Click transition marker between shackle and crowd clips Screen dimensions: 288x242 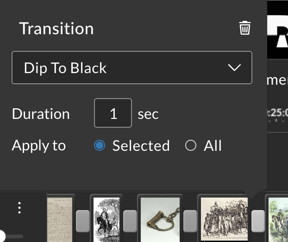[190, 221]
